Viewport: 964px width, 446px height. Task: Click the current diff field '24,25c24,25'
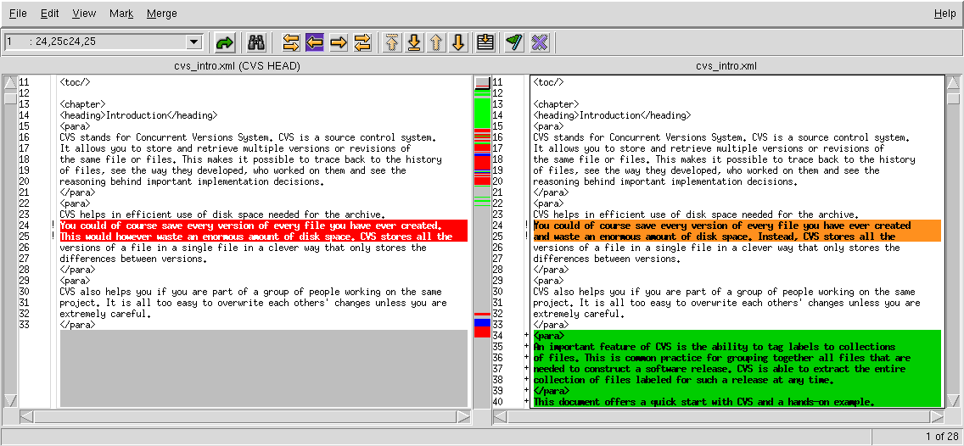coord(95,42)
